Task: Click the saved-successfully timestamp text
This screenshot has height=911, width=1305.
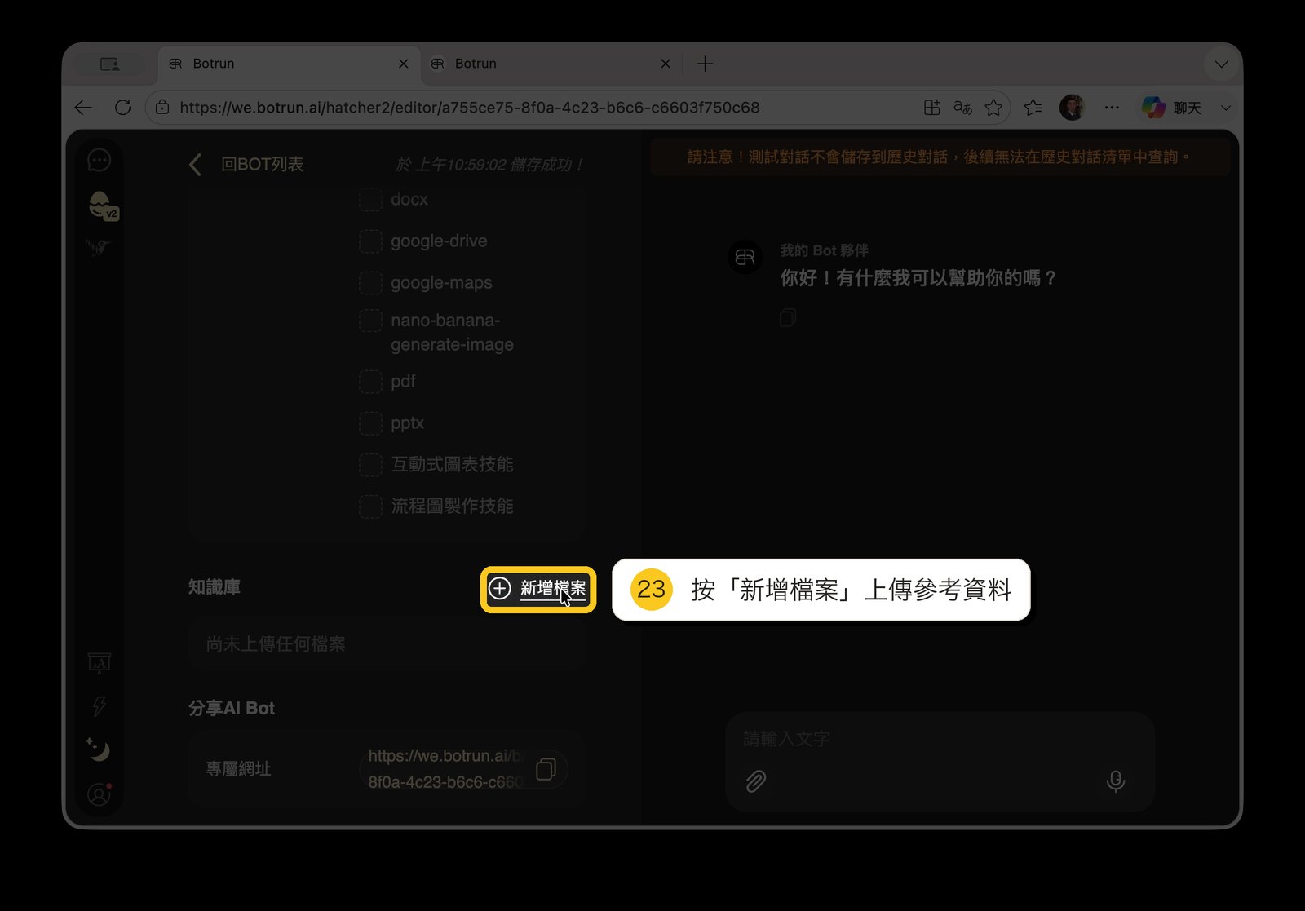Action: [x=489, y=165]
